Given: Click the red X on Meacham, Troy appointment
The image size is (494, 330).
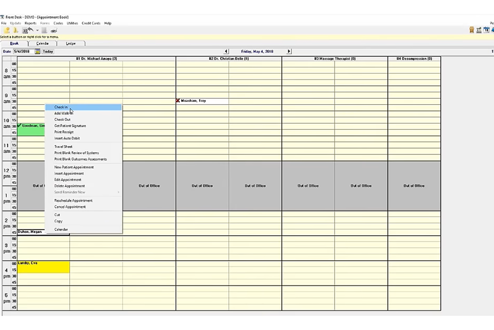Looking at the screenshot, I should [x=178, y=101].
